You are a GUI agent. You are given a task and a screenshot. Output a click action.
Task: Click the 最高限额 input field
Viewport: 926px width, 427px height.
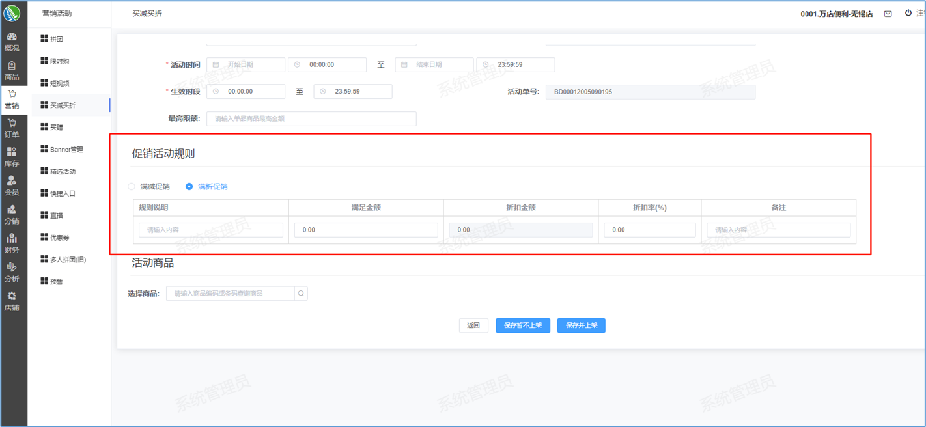311,119
